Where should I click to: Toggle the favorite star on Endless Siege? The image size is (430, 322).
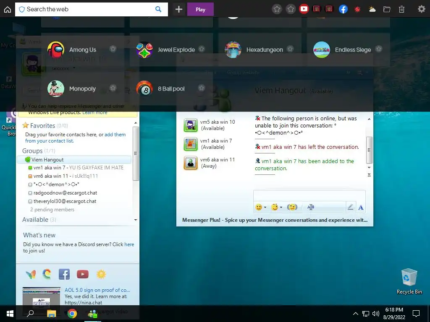click(379, 49)
